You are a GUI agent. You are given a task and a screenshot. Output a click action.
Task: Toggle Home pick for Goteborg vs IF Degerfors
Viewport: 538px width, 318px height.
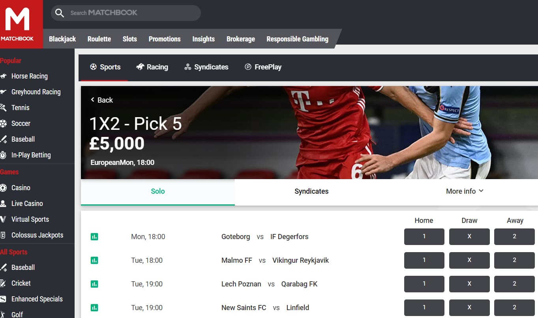pyautogui.click(x=424, y=237)
